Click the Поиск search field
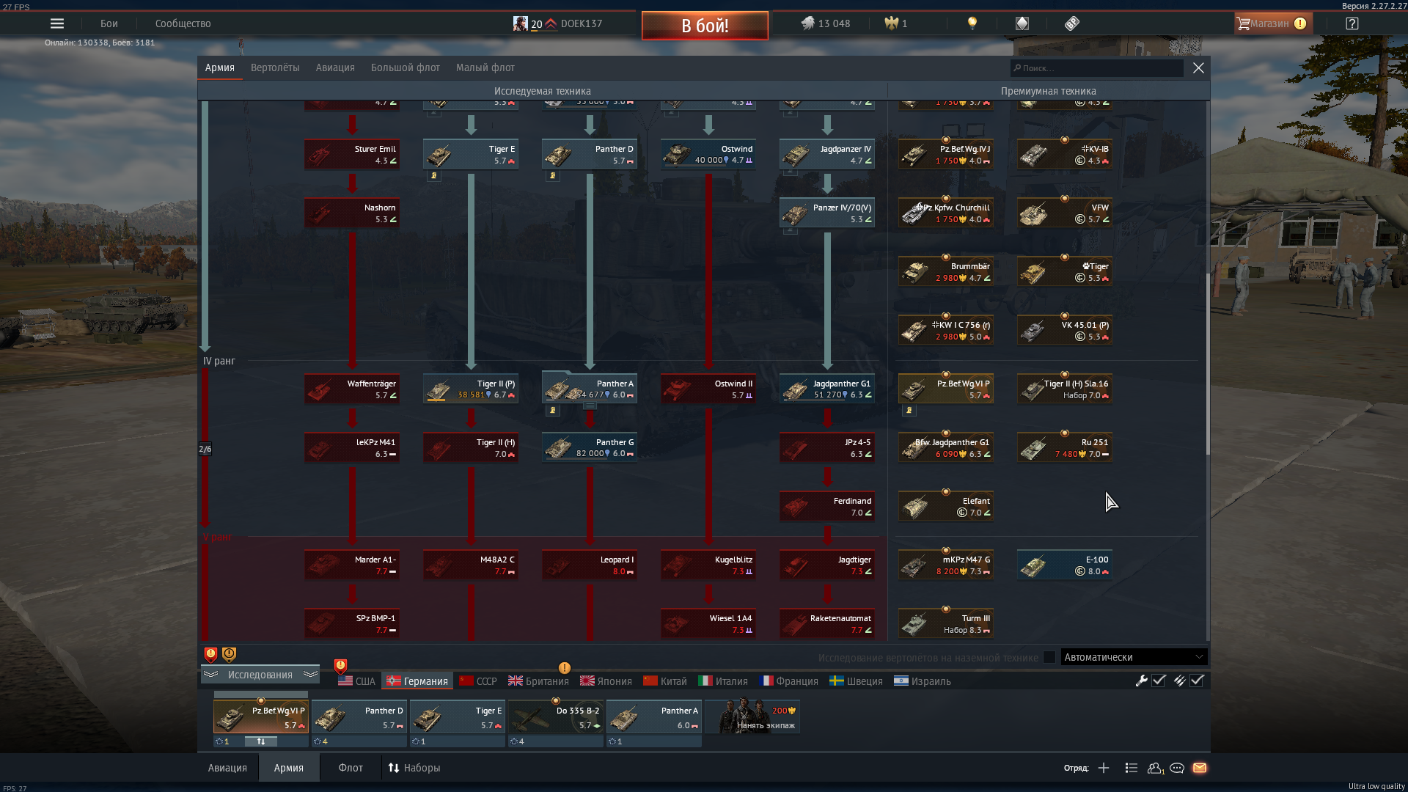The width and height of the screenshot is (1408, 792). click(1097, 68)
